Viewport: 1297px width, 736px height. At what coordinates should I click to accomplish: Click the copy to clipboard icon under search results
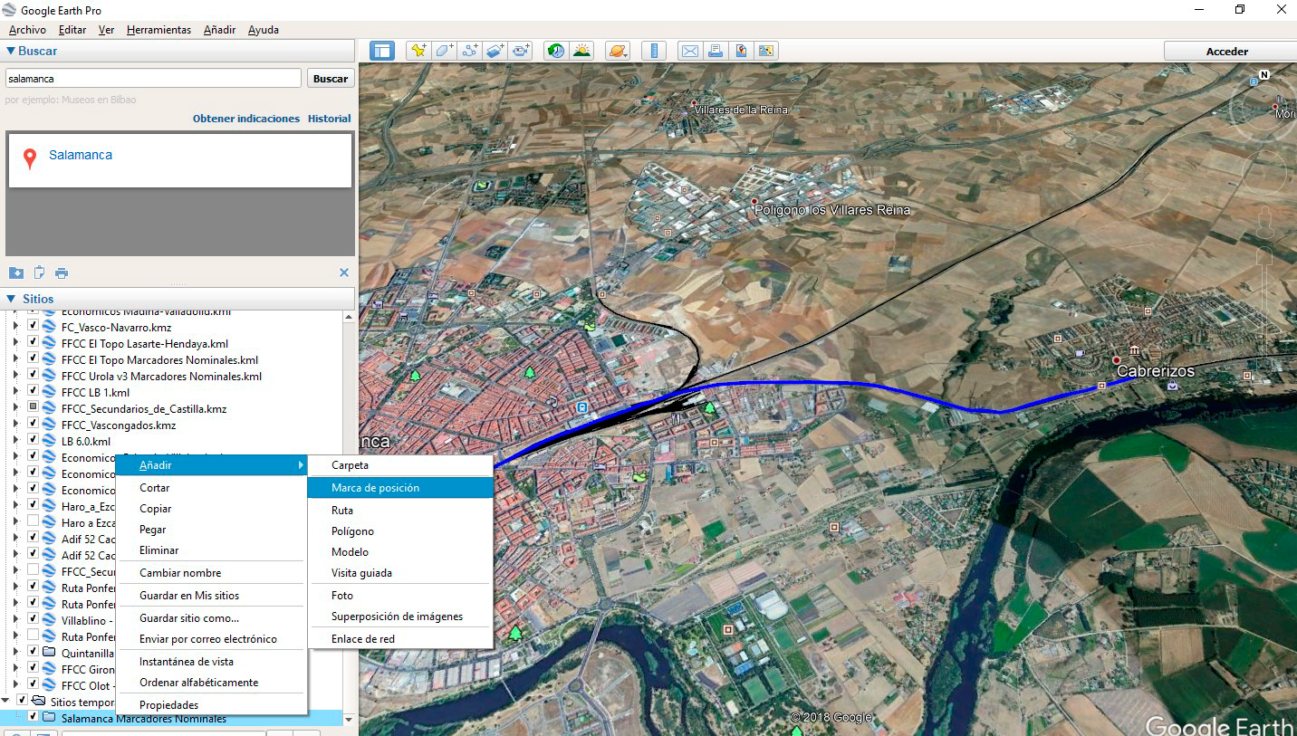point(39,272)
